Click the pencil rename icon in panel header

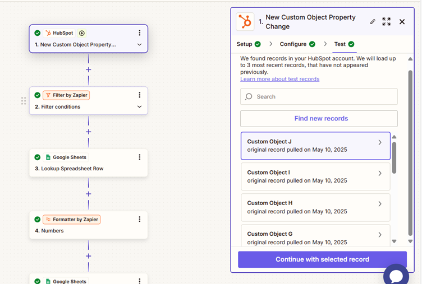pos(373,22)
